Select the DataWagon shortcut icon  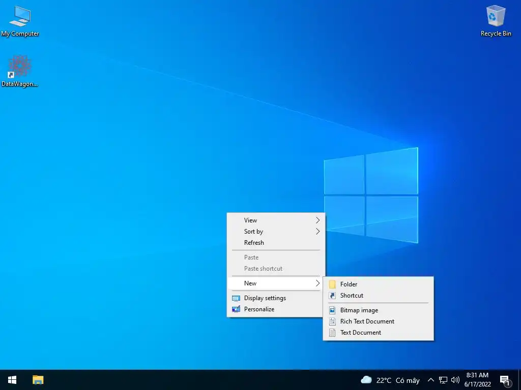(20, 71)
